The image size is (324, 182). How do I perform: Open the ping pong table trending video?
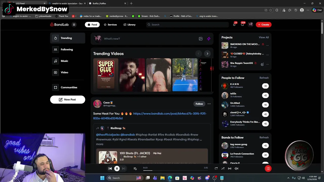point(185,75)
